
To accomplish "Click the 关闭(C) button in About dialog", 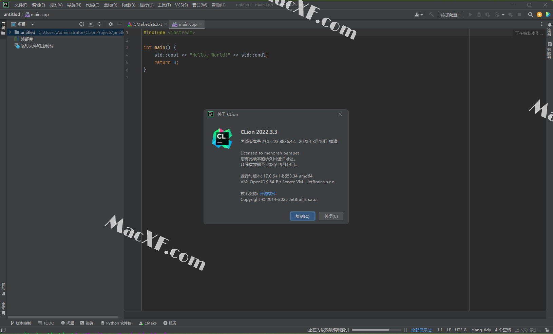I will click(x=331, y=216).
